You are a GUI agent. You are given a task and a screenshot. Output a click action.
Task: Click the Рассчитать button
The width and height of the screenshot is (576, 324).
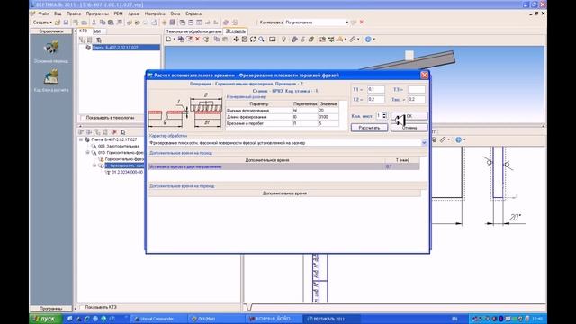click(369, 128)
